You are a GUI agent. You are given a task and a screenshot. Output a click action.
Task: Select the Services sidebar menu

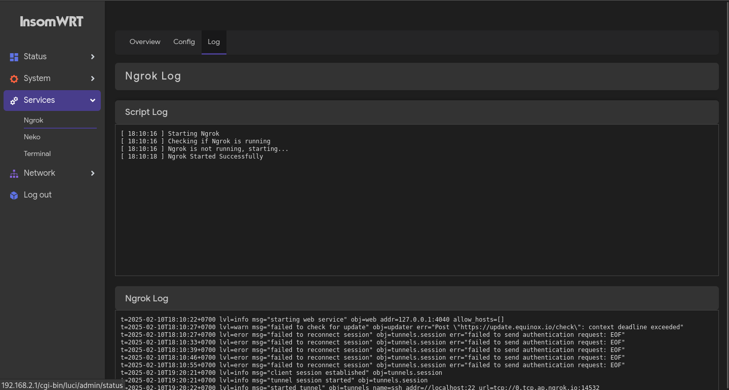52,100
